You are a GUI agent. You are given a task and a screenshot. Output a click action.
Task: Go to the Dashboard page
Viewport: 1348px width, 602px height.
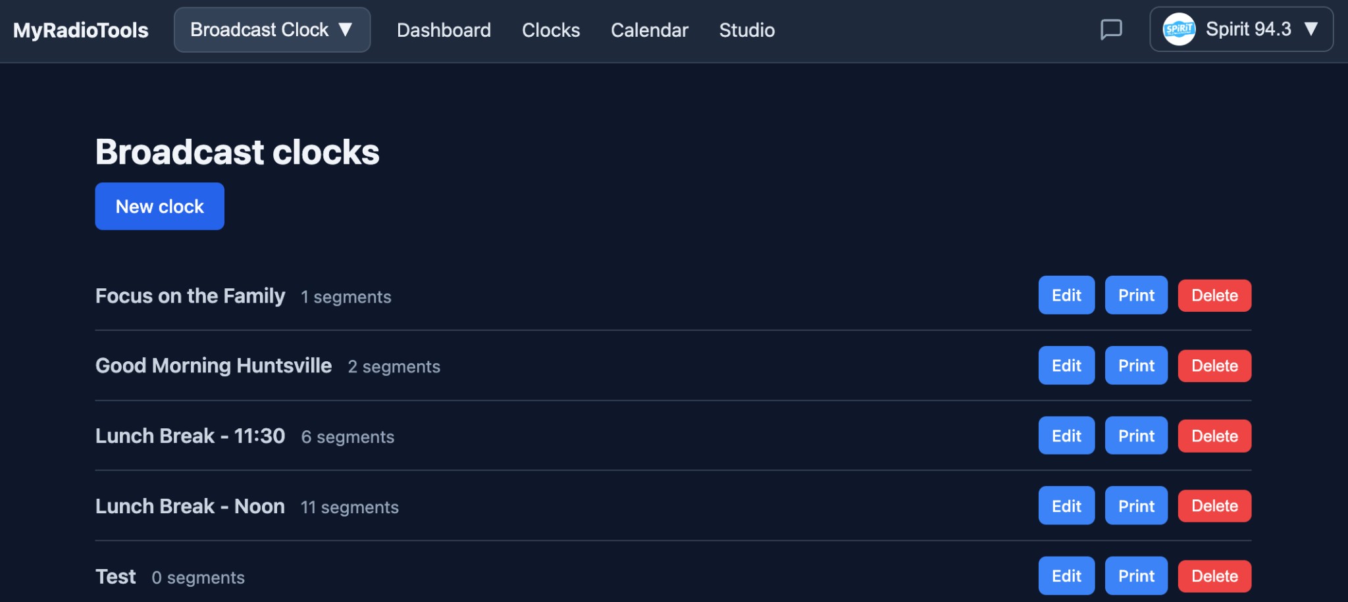pos(444,30)
